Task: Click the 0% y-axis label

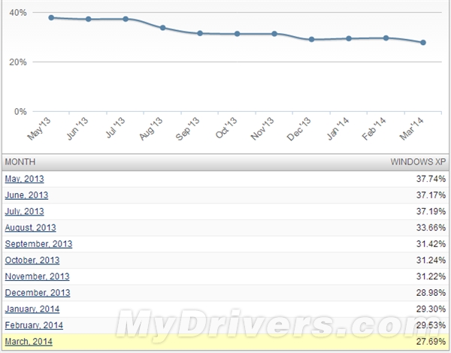Action: [20, 112]
